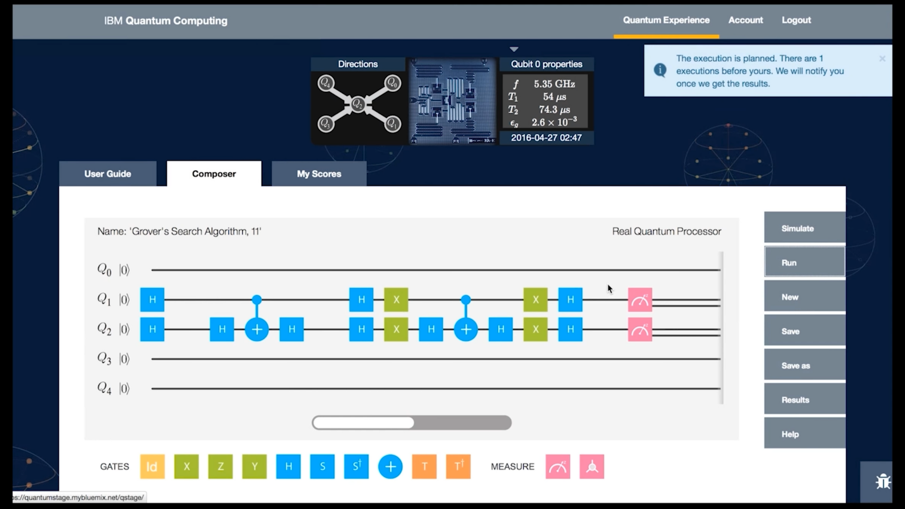Click the info icon in notification
This screenshot has height=509, width=905.
pyautogui.click(x=660, y=70)
